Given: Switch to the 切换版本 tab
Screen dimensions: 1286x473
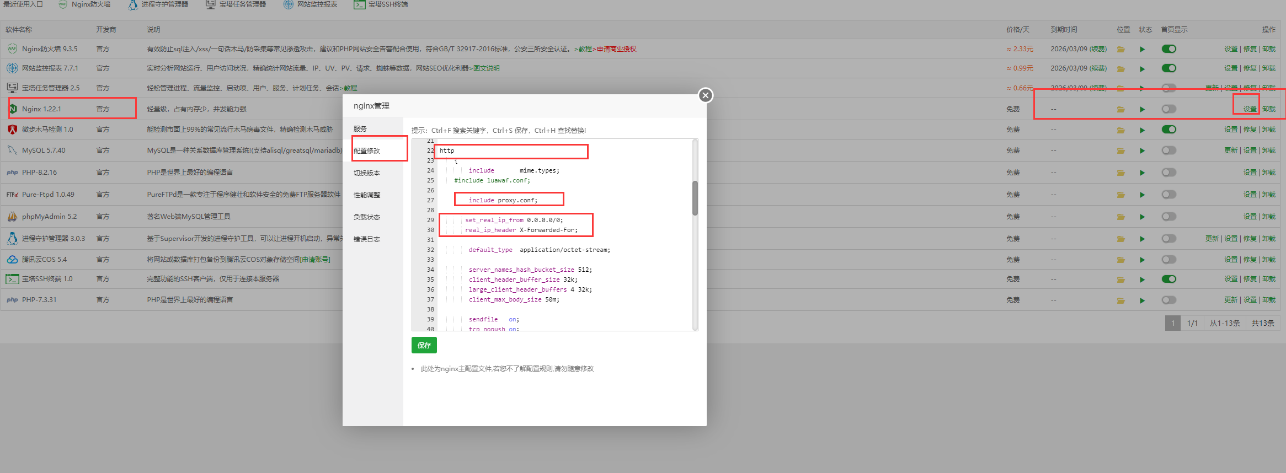Looking at the screenshot, I should (x=367, y=173).
